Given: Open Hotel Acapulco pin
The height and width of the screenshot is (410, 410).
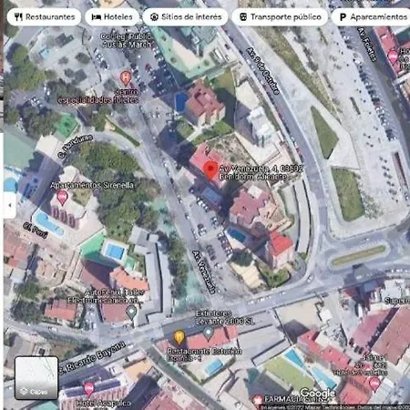Looking at the screenshot, I should [x=88, y=389].
